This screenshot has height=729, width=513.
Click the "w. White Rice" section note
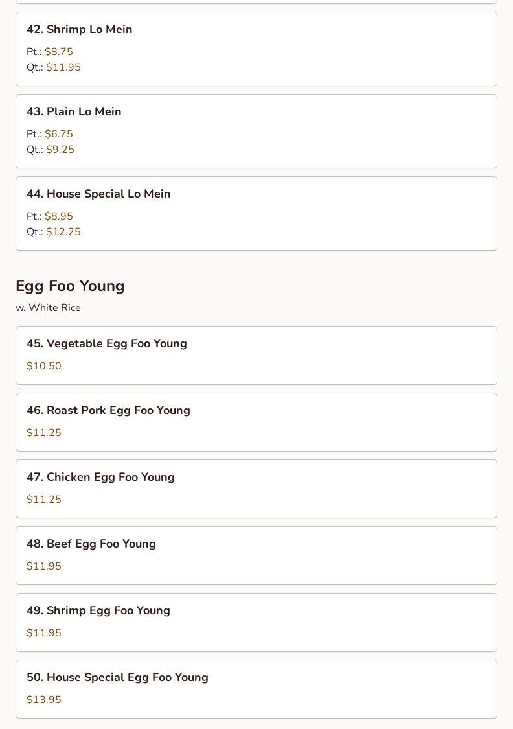click(x=48, y=308)
